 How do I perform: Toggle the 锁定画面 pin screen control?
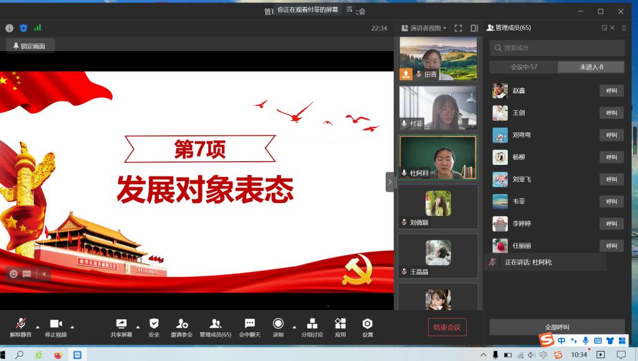30,45
